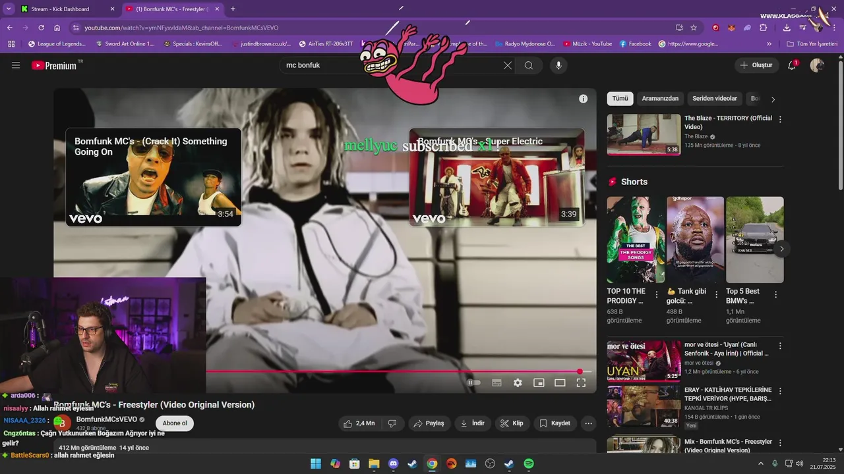This screenshot has height=474, width=844.
Task: Clear the search text with the X icon
Action: pos(507,65)
